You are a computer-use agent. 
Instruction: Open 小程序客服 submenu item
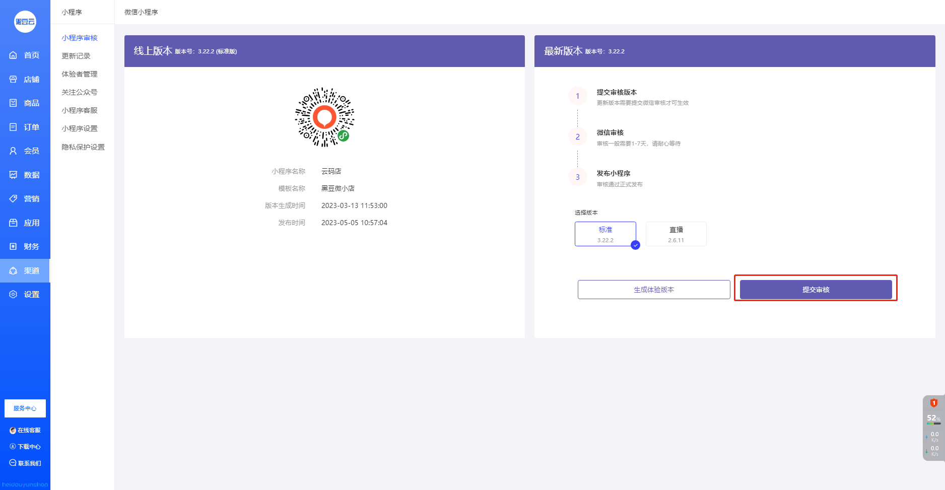[x=80, y=111]
